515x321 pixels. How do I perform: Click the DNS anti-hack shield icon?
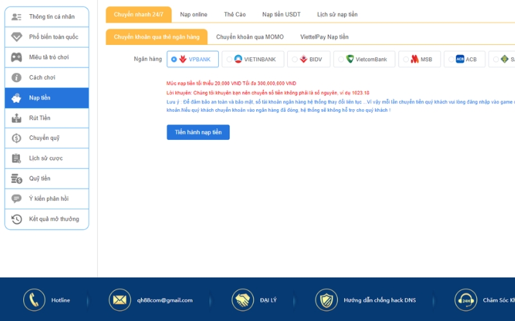pyautogui.click(x=326, y=300)
